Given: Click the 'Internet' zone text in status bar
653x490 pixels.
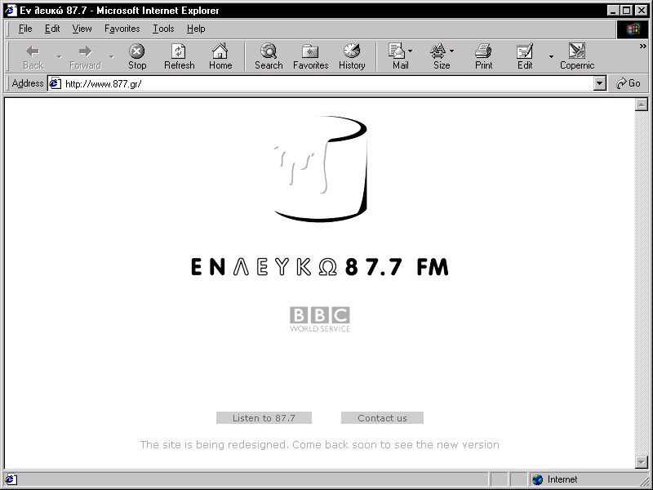Looking at the screenshot, I should [562, 479].
